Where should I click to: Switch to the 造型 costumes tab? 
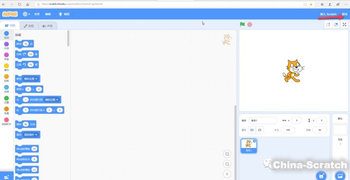click(x=28, y=26)
